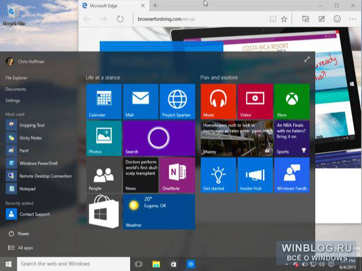Open the Get started tile

point(218,175)
